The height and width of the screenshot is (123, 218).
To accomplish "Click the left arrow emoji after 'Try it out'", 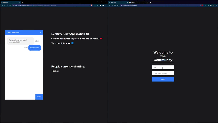I will click(x=72, y=43).
